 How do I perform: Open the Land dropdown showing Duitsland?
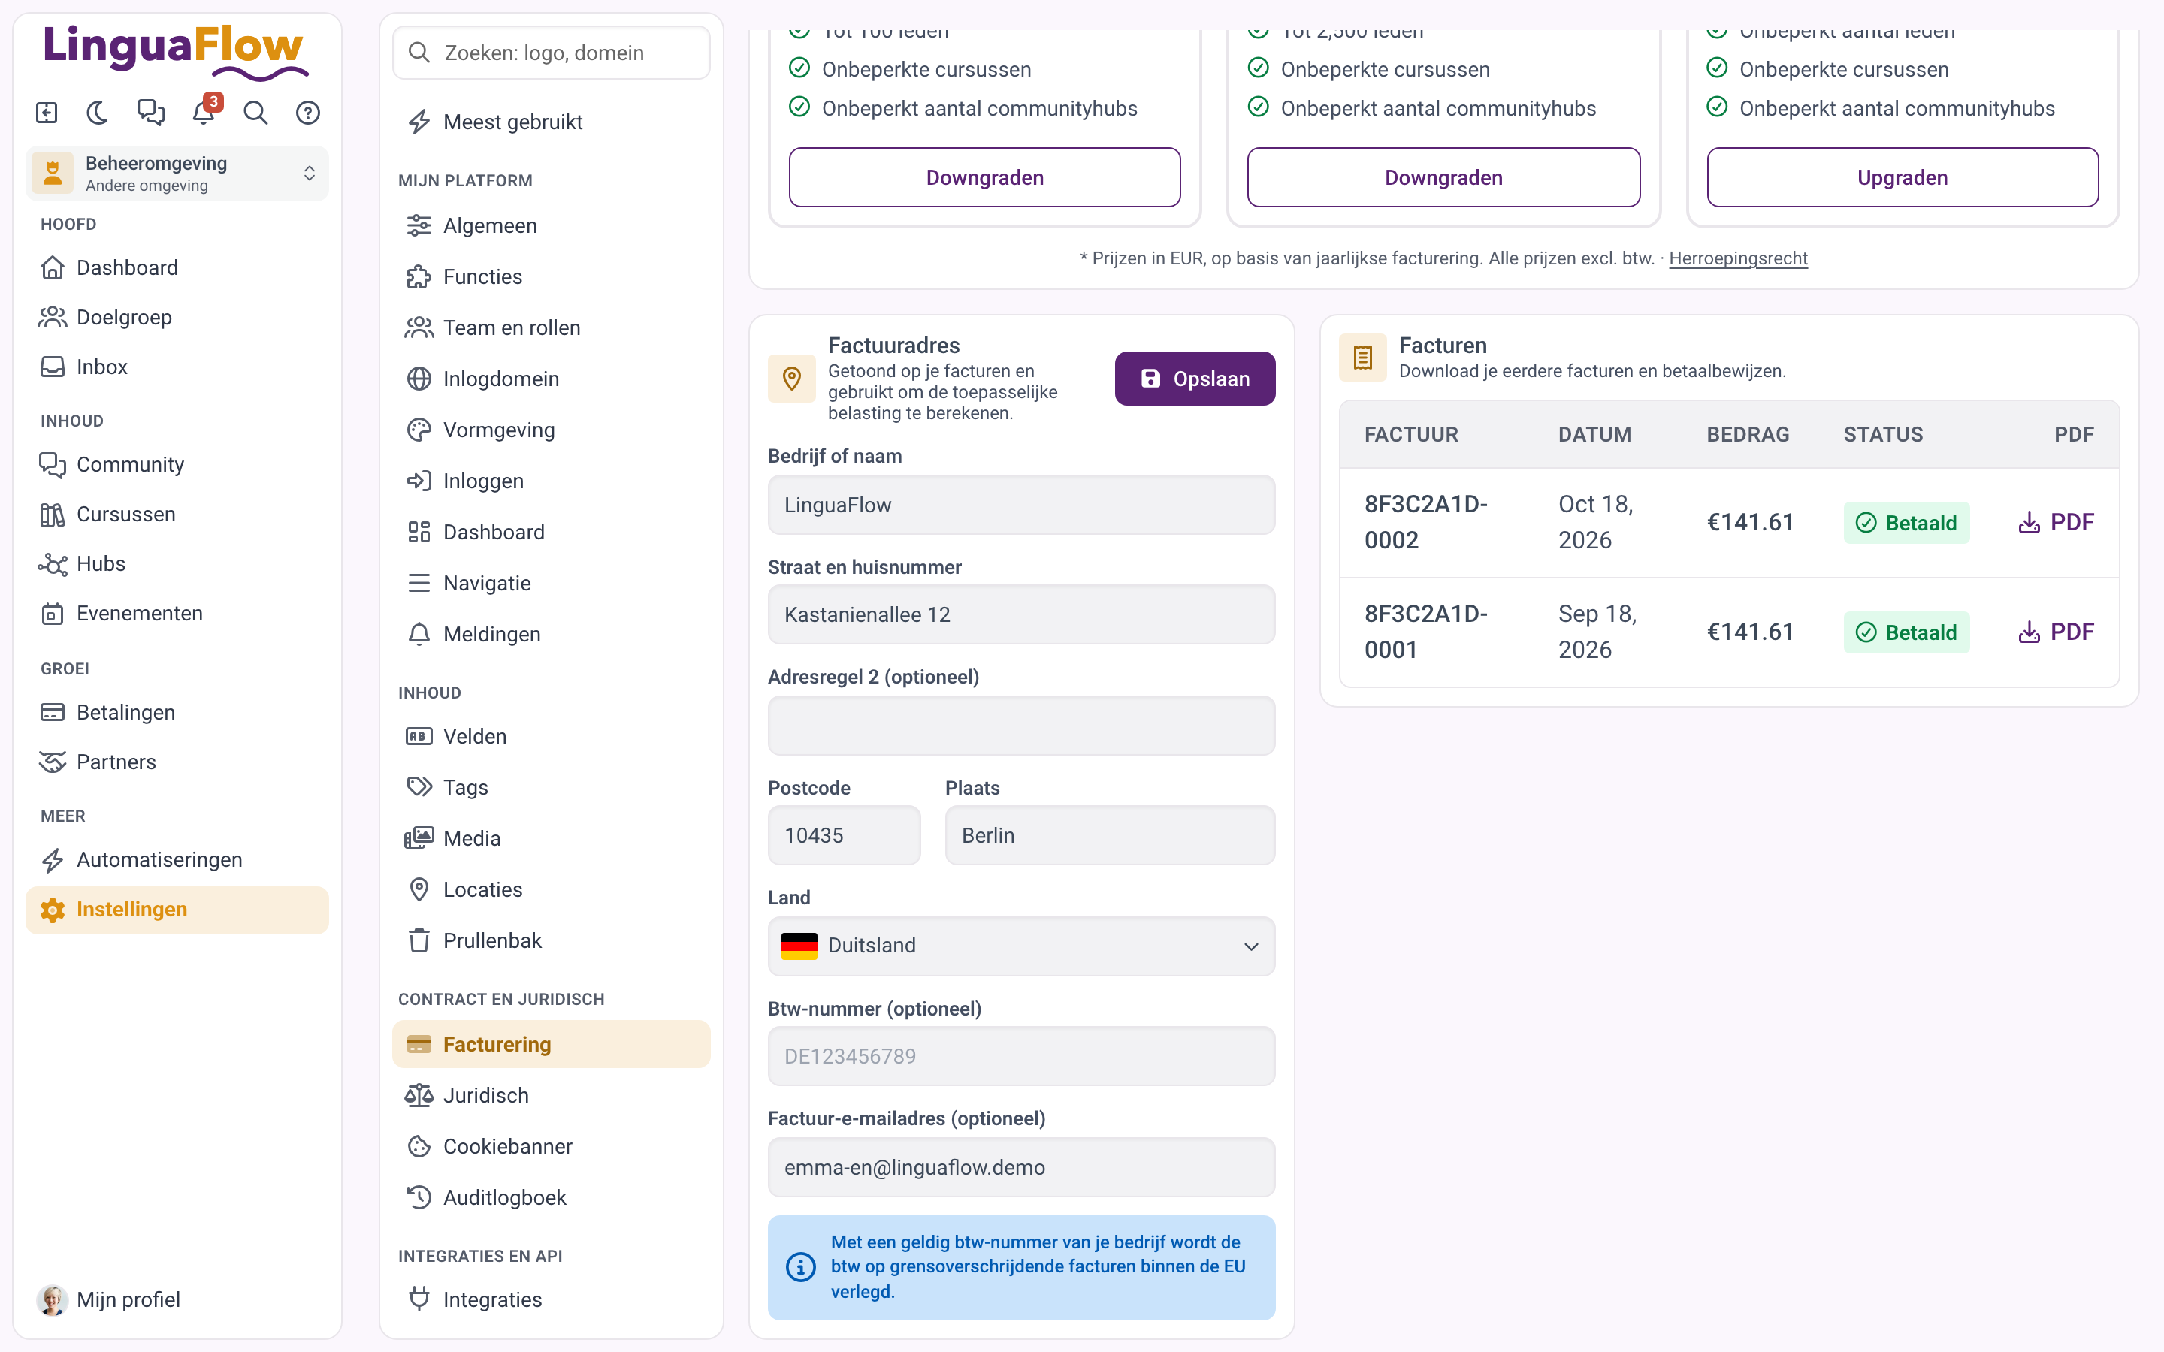click(x=1021, y=946)
